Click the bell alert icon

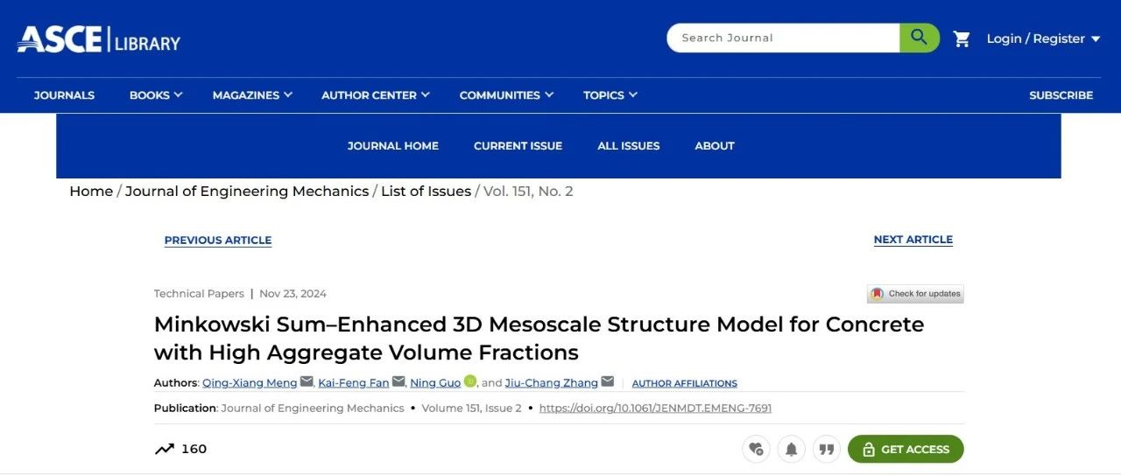point(791,449)
